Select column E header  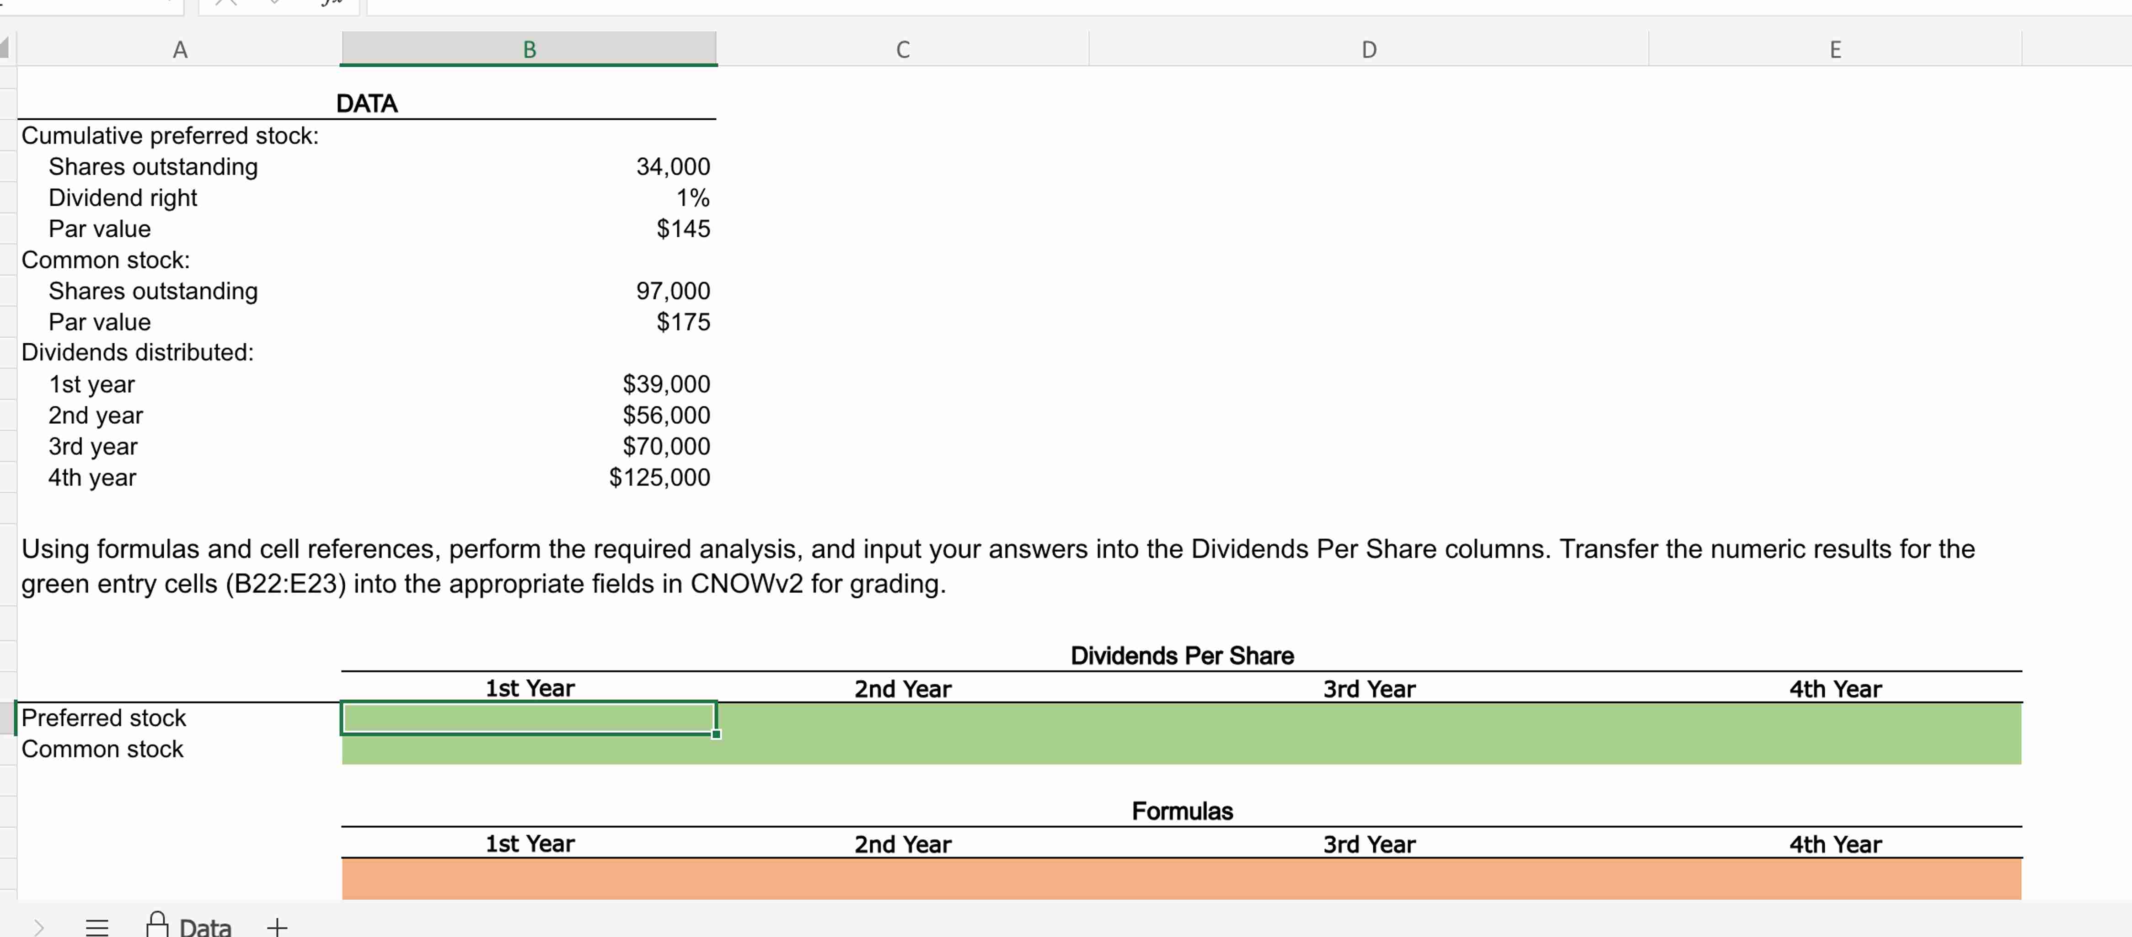tap(1835, 50)
